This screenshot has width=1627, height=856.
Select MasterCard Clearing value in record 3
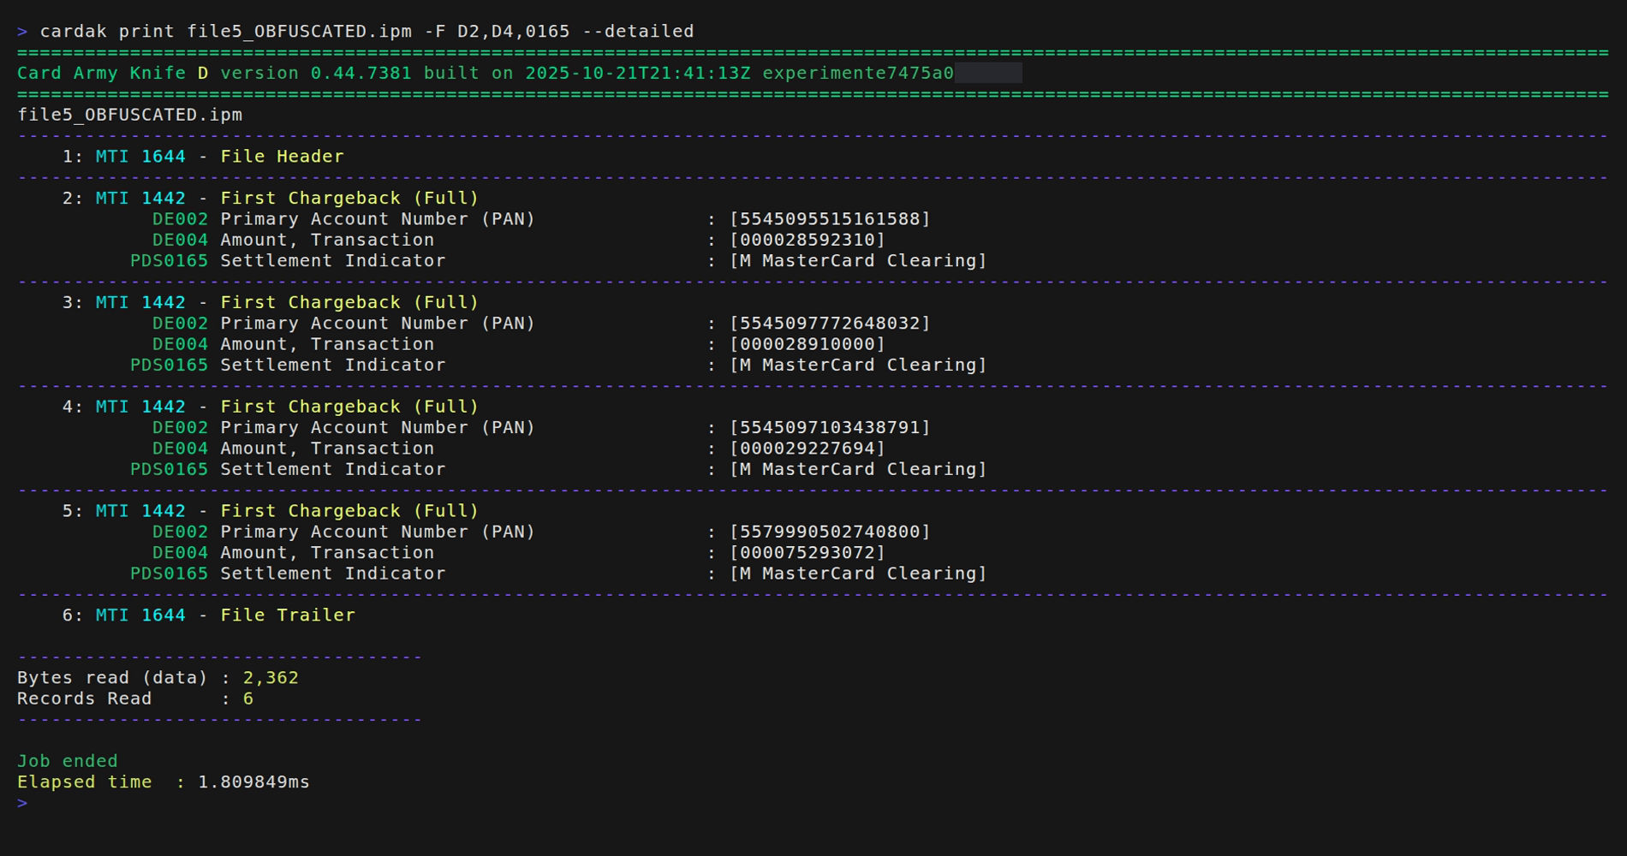[856, 365]
